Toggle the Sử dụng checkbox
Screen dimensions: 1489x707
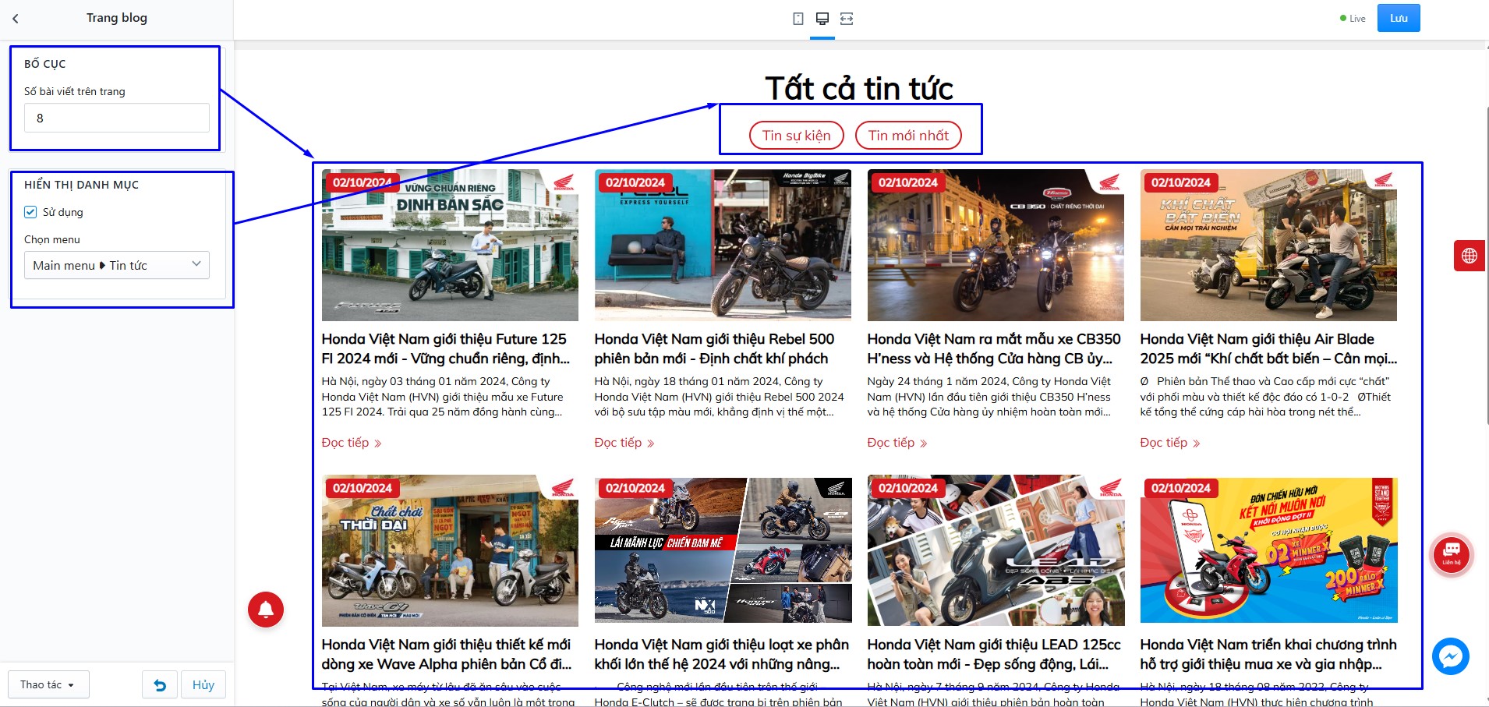click(x=30, y=212)
